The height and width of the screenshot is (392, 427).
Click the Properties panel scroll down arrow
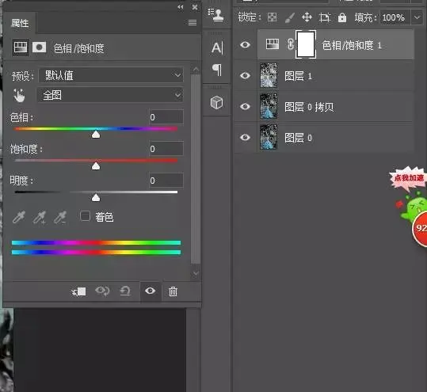(196, 273)
